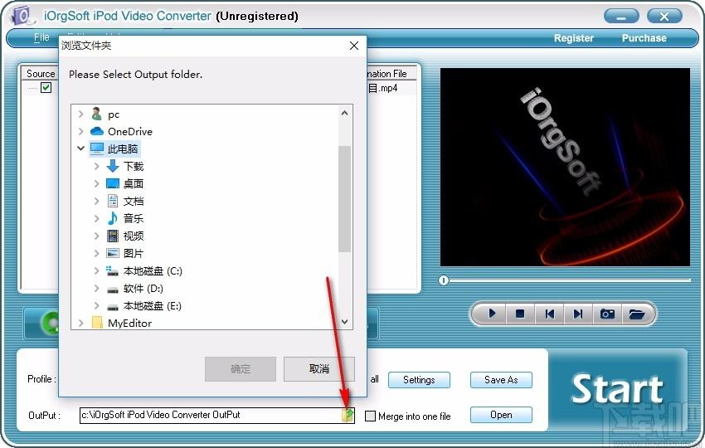Toggle the source file checkbox
This screenshot has width=705, height=448.
pyautogui.click(x=46, y=87)
